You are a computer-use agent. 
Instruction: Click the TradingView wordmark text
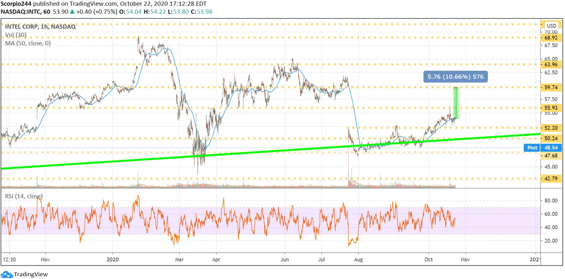click(31, 274)
